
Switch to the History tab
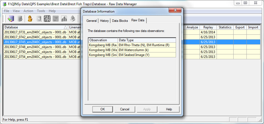104,21
